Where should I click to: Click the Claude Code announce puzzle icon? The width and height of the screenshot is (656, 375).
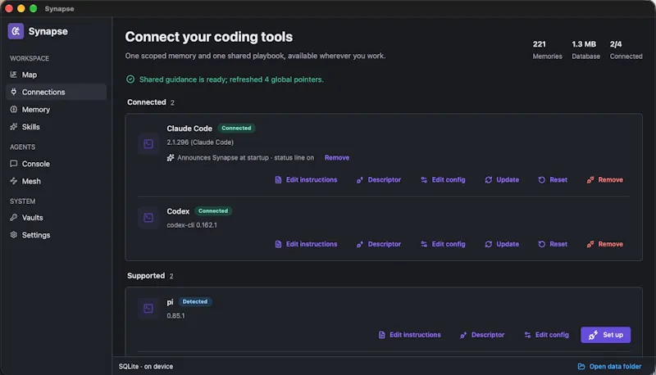[x=171, y=157]
